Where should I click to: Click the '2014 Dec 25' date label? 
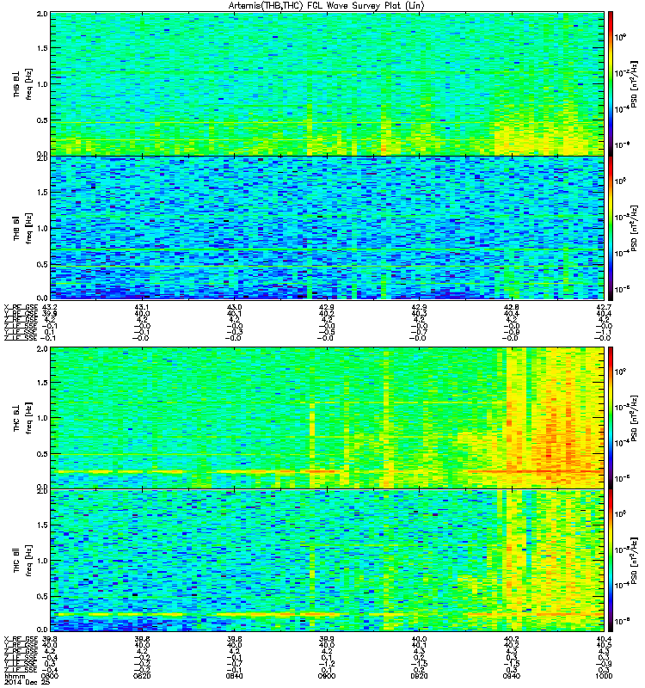click(27, 682)
